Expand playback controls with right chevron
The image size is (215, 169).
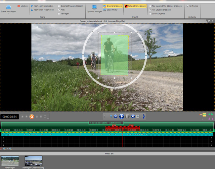tap(144, 116)
